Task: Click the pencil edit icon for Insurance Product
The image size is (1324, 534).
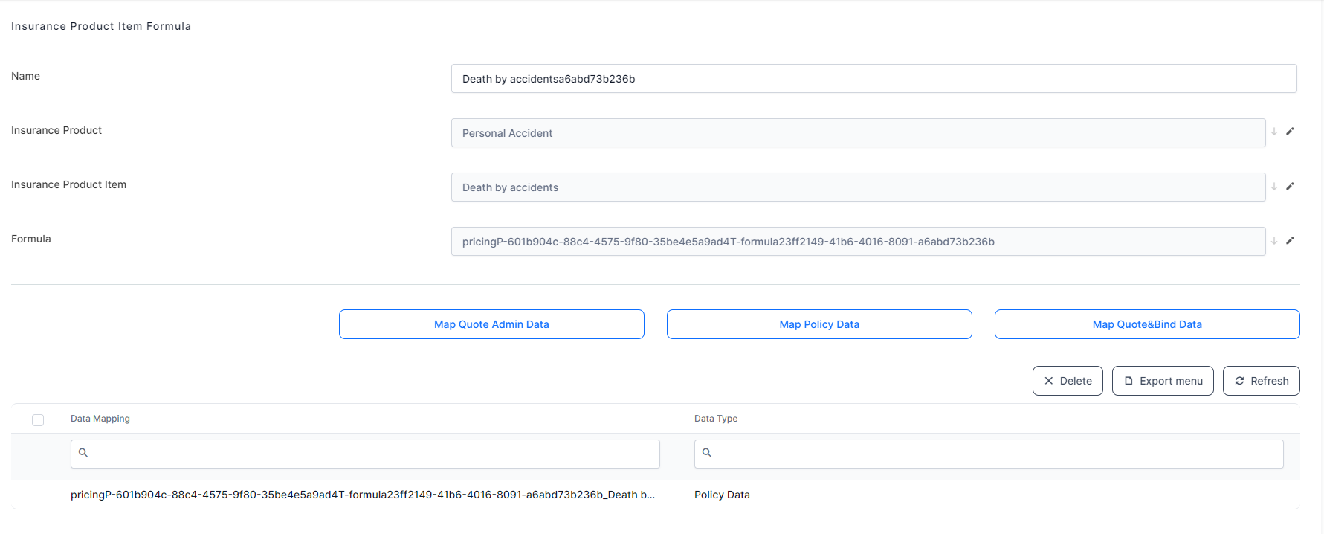Action: (1290, 132)
